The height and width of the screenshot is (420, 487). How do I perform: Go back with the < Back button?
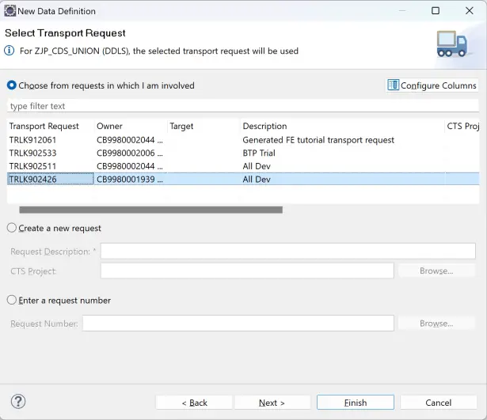tap(194, 403)
